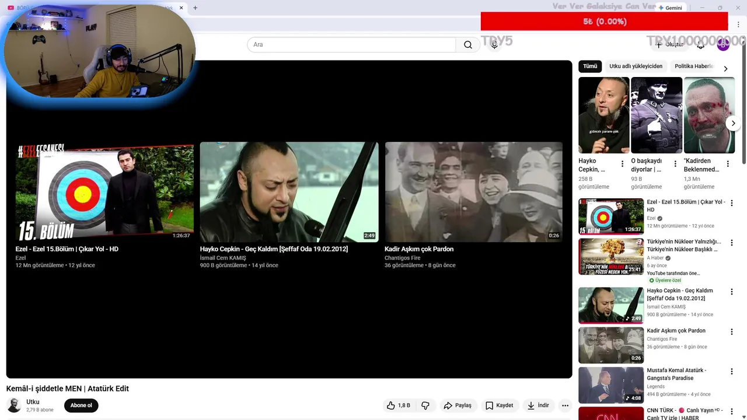
Task: Open options for O başkaydı diyorlar short
Action: coord(675,164)
